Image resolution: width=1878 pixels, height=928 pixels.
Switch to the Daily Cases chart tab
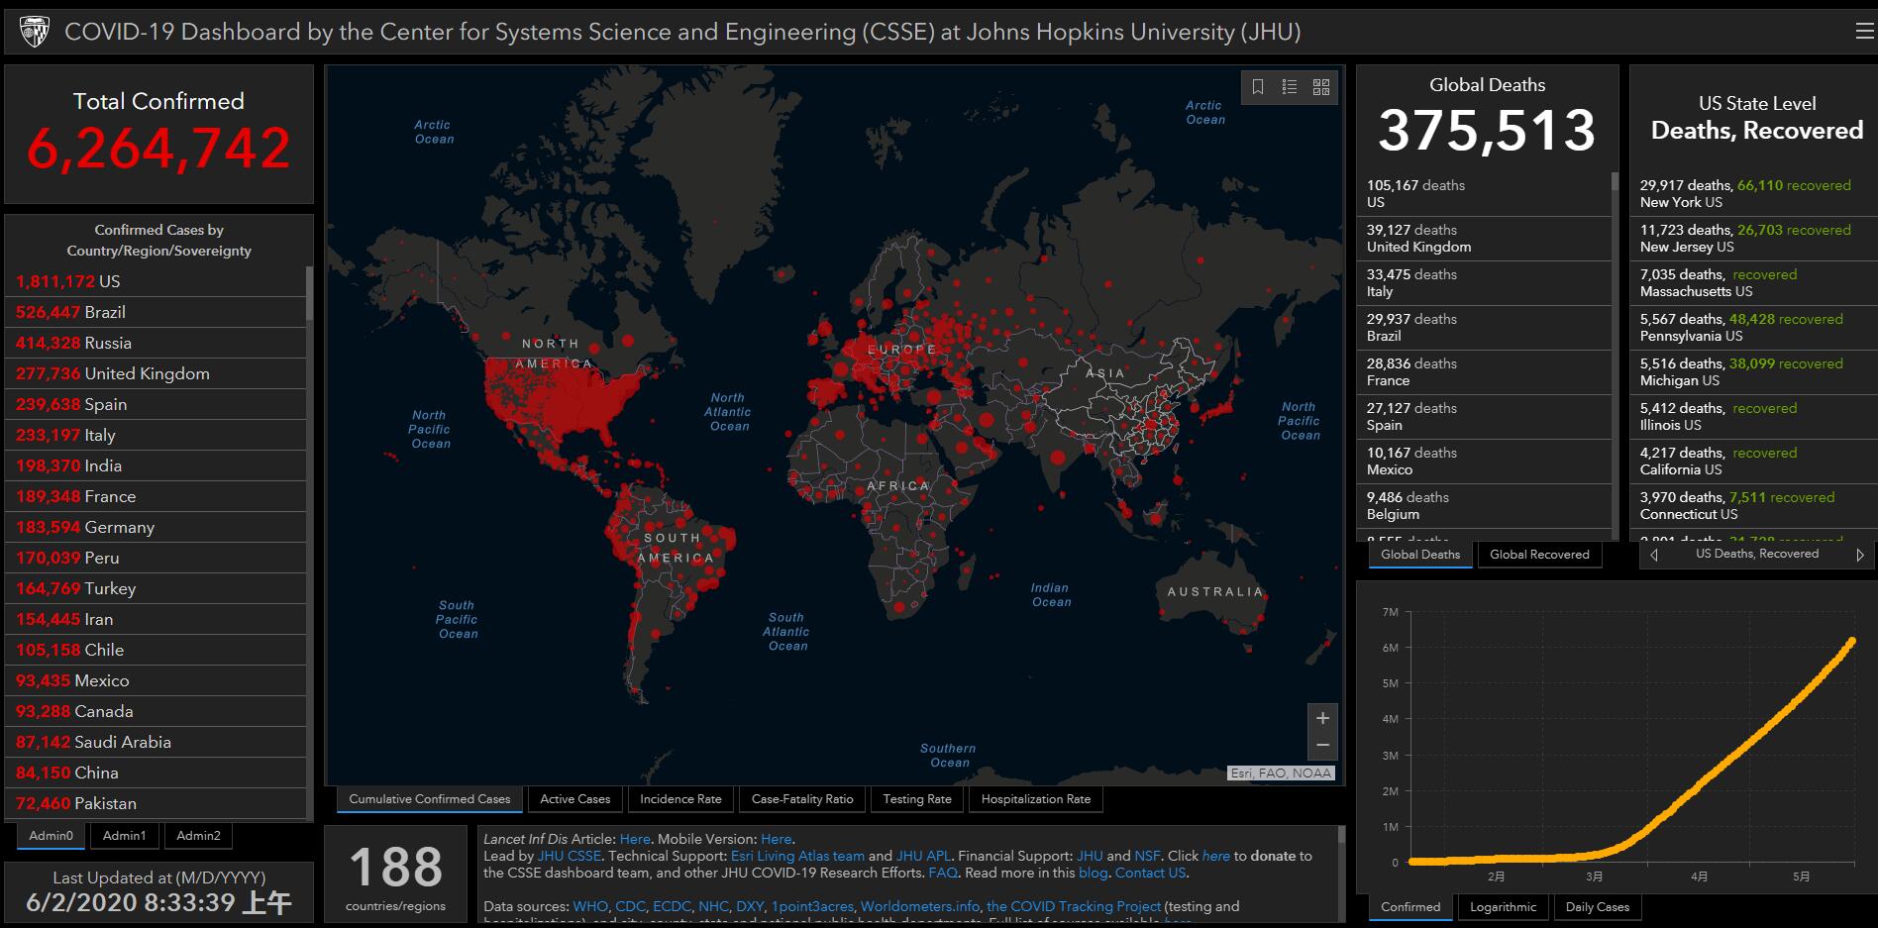click(x=1597, y=907)
